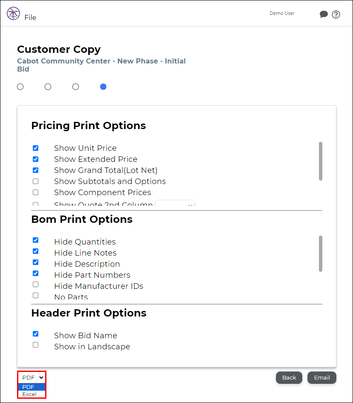Uncheck Show Unit Price
Screen dimensions: 353x403
click(36, 148)
